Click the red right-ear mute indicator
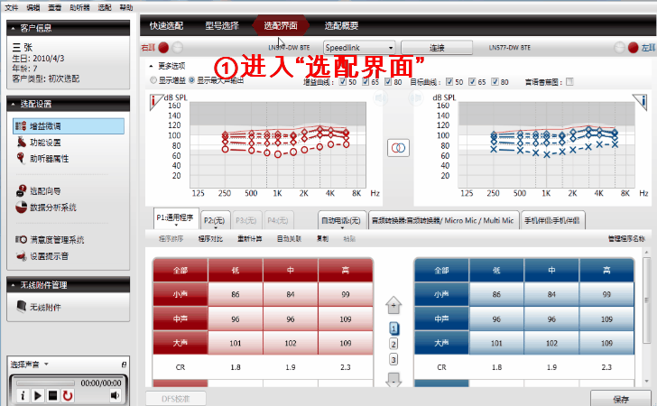The width and height of the screenshot is (657, 406). click(x=164, y=48)
